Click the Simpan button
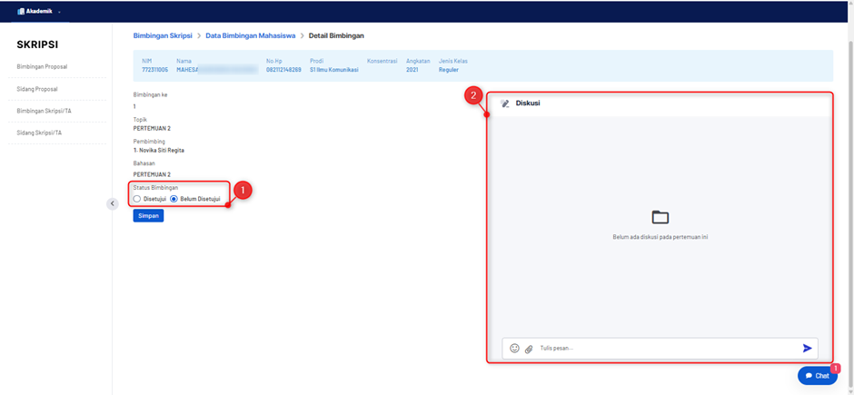Screen dimensions: 854x395 (148, 215)
